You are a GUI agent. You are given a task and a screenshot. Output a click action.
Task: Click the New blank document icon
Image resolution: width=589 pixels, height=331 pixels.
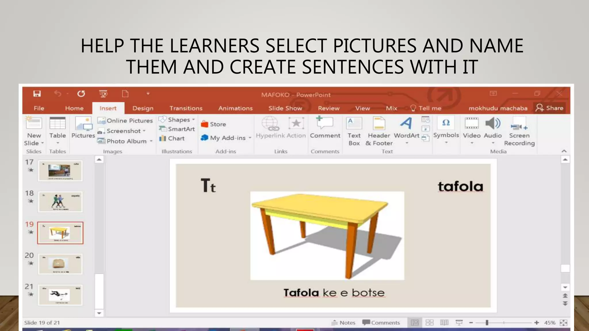pos(125,94)
